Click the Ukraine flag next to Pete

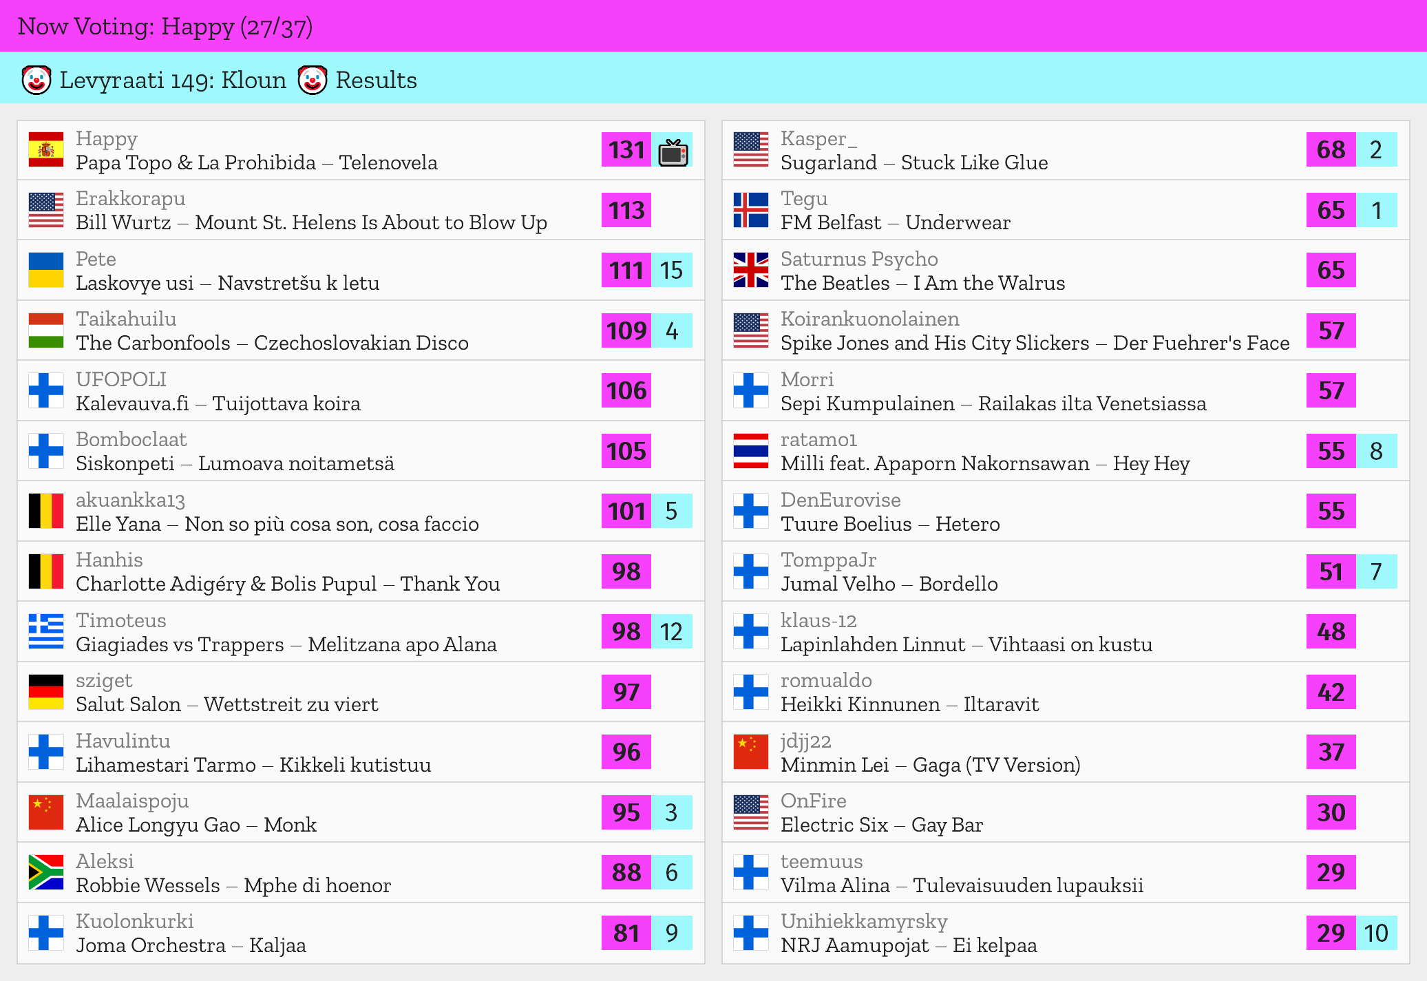tap(46, 271)
